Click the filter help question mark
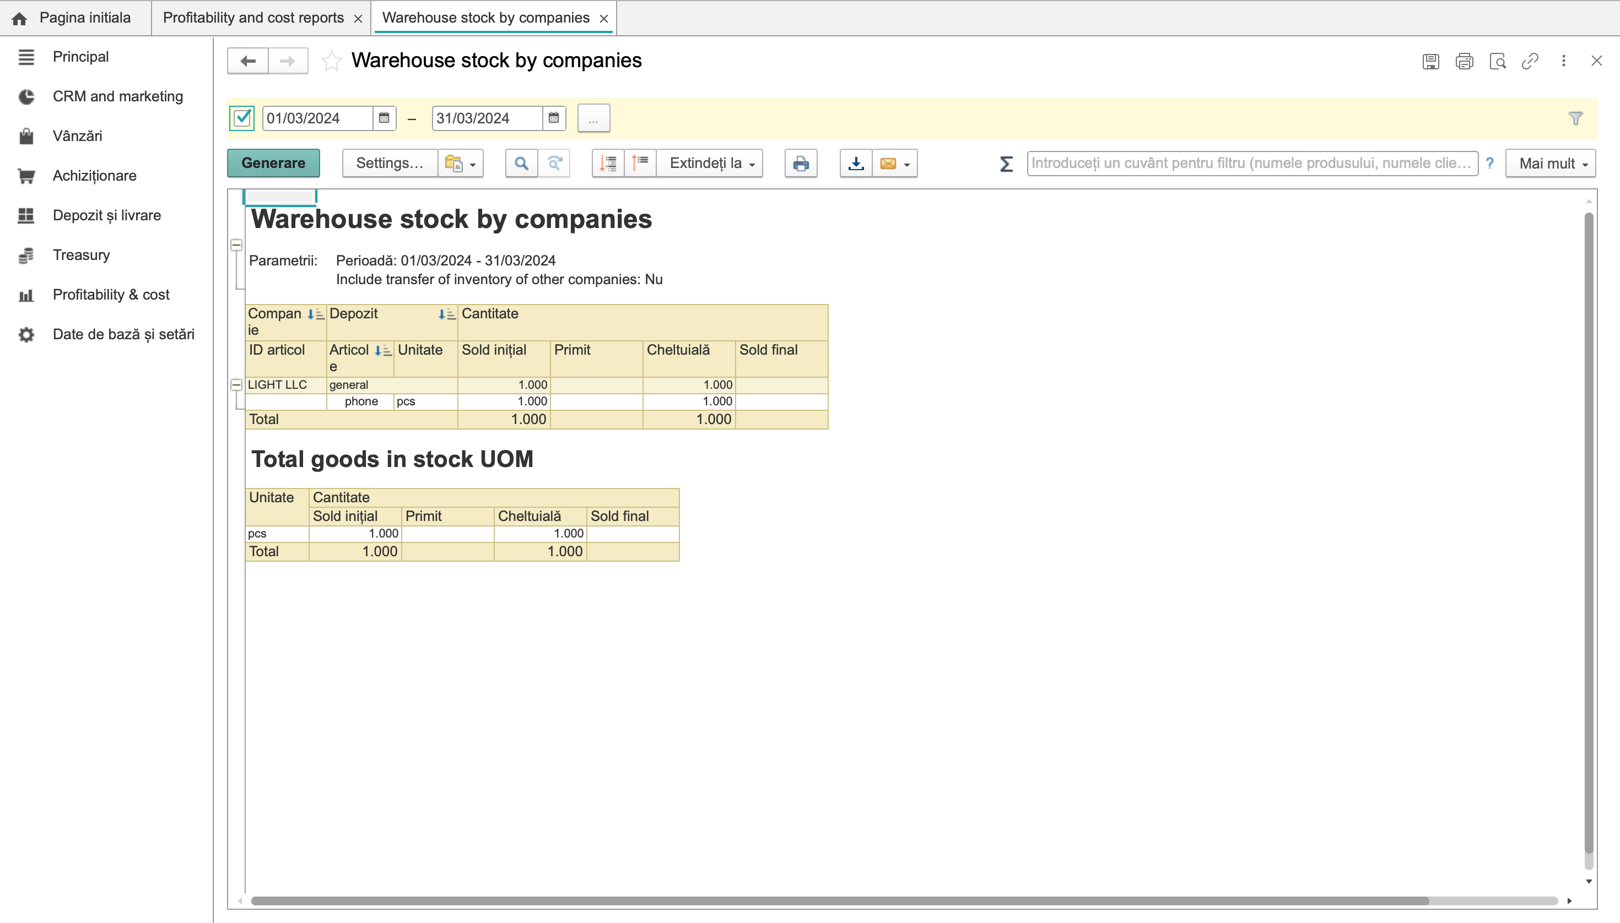The height and width of the screenshot is (923, 1620). click(1489, 164)
